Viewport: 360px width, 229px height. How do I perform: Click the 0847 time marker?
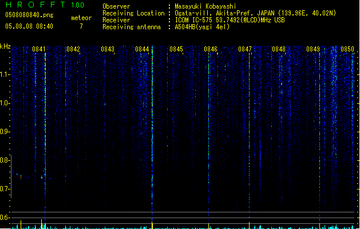tap(245, 49)
